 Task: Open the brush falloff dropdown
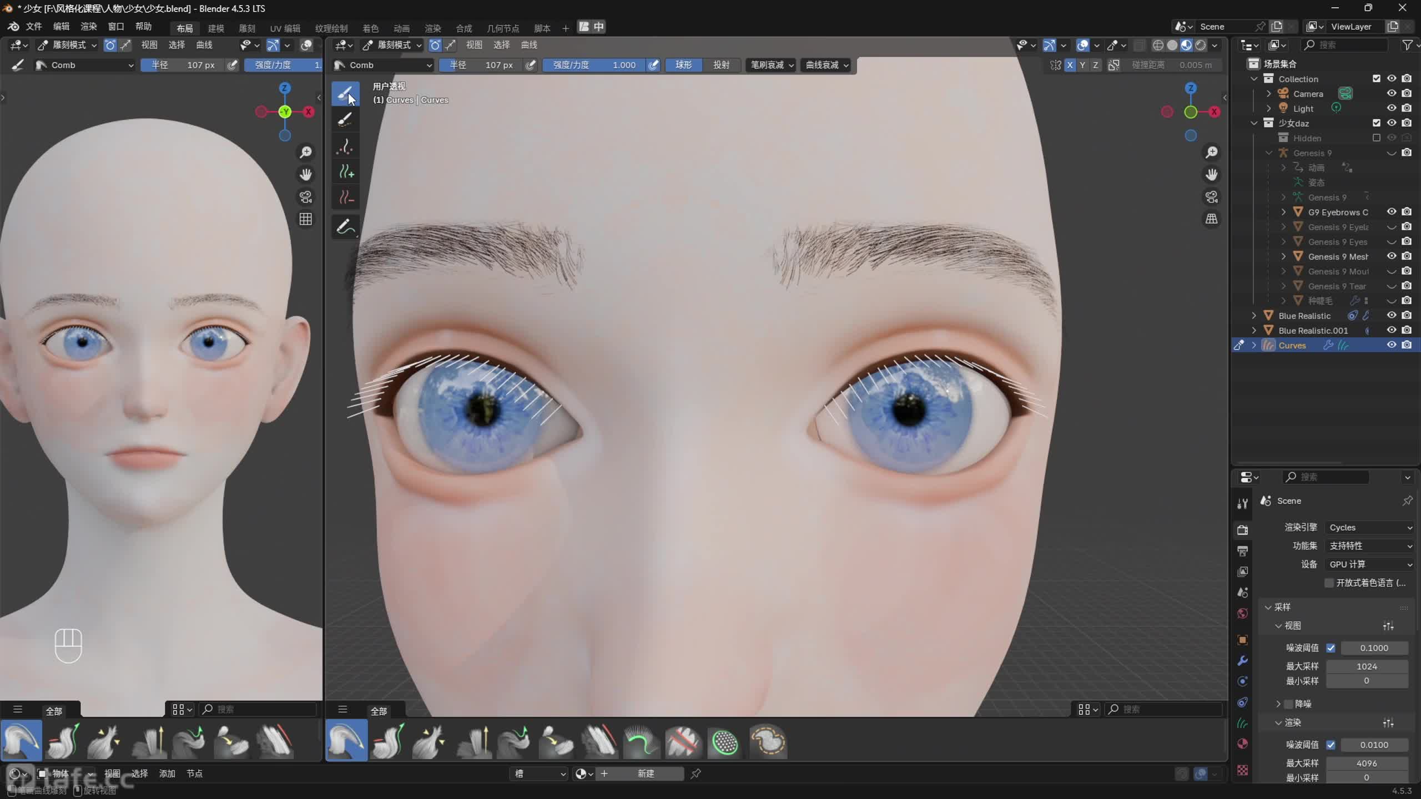[x=771, y=65]
